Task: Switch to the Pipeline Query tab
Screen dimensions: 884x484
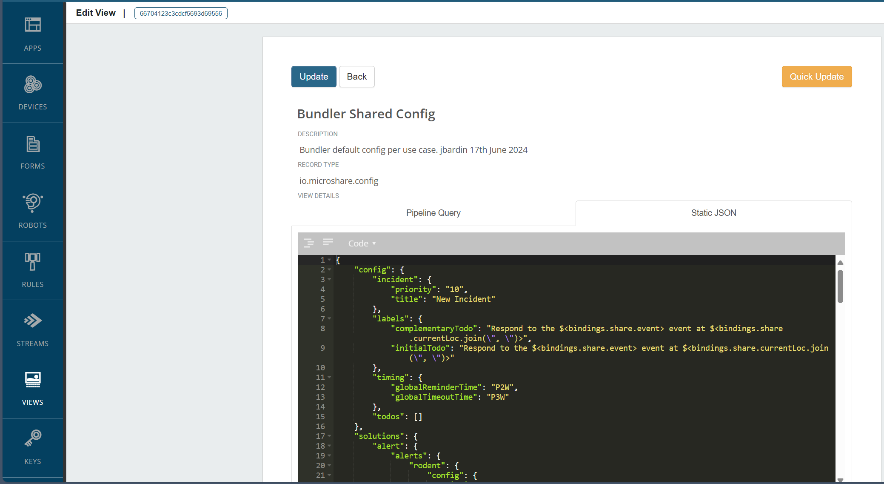Action: pyautogui.click(x=433, y=213)
